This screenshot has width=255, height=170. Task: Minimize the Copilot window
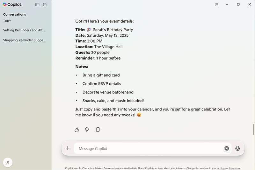coord(227,4)
